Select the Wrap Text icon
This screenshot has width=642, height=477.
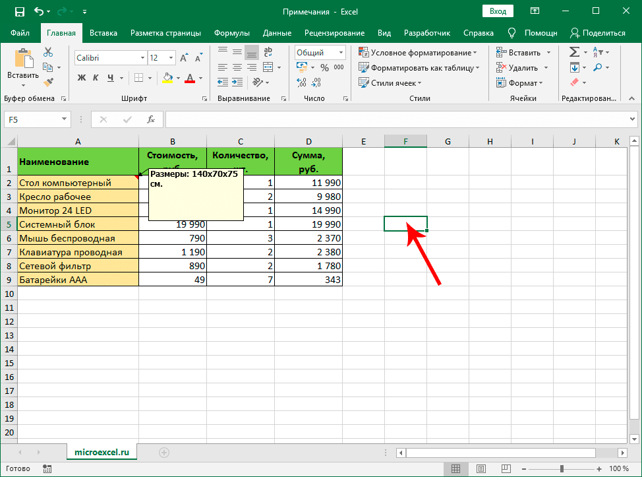[268, 52]
